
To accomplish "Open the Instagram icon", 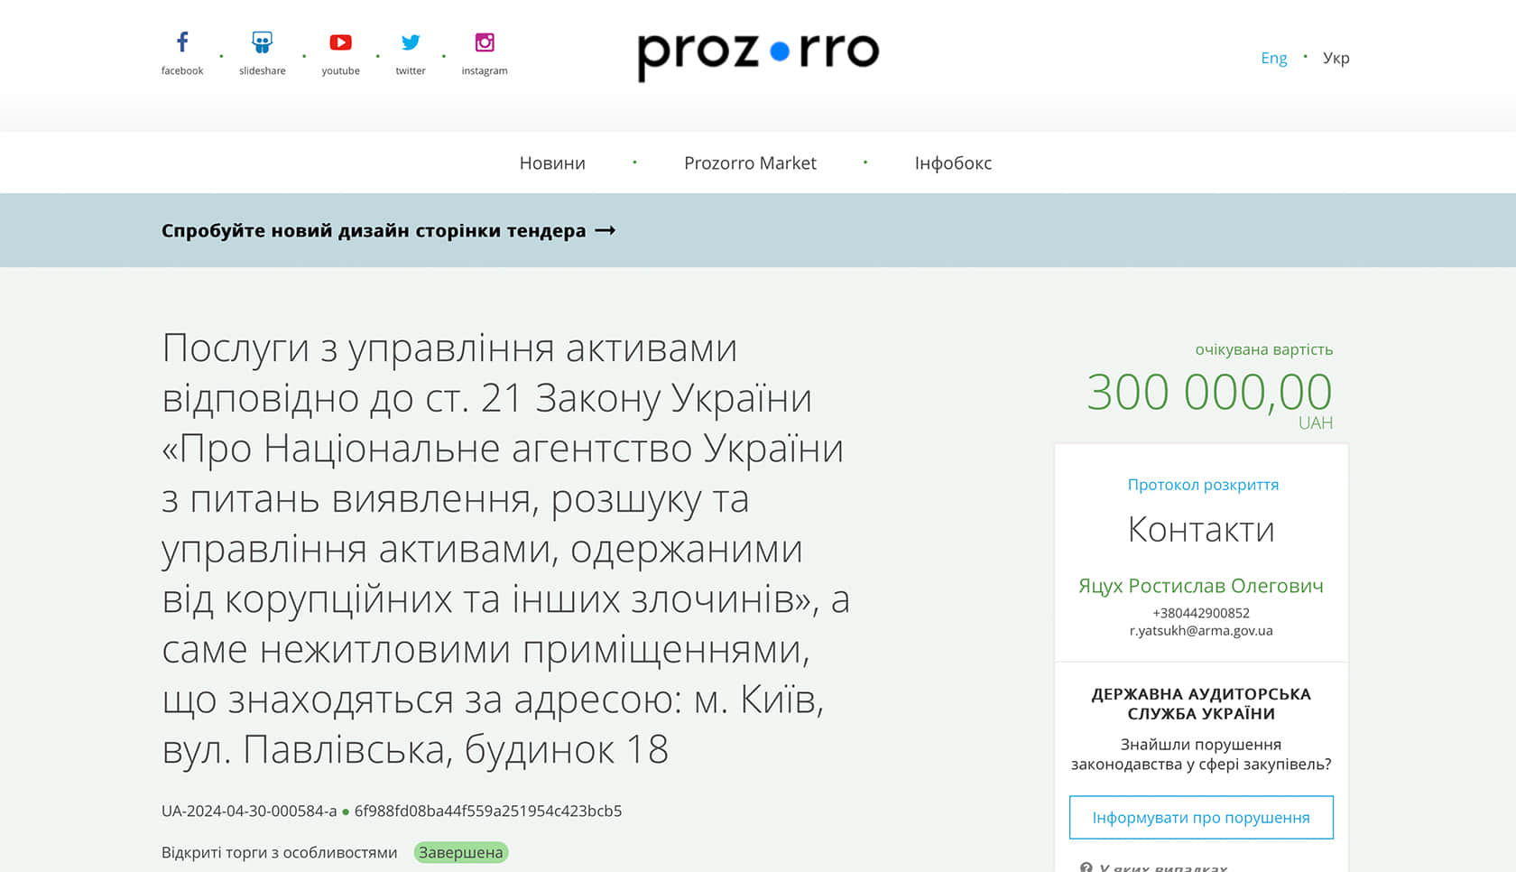I will 485,42.
